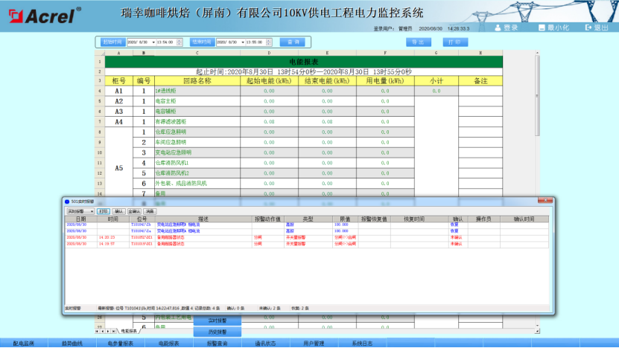Expand the start date dropdown picker
This screenshot has height=348, width=619.
coord(153,42)
